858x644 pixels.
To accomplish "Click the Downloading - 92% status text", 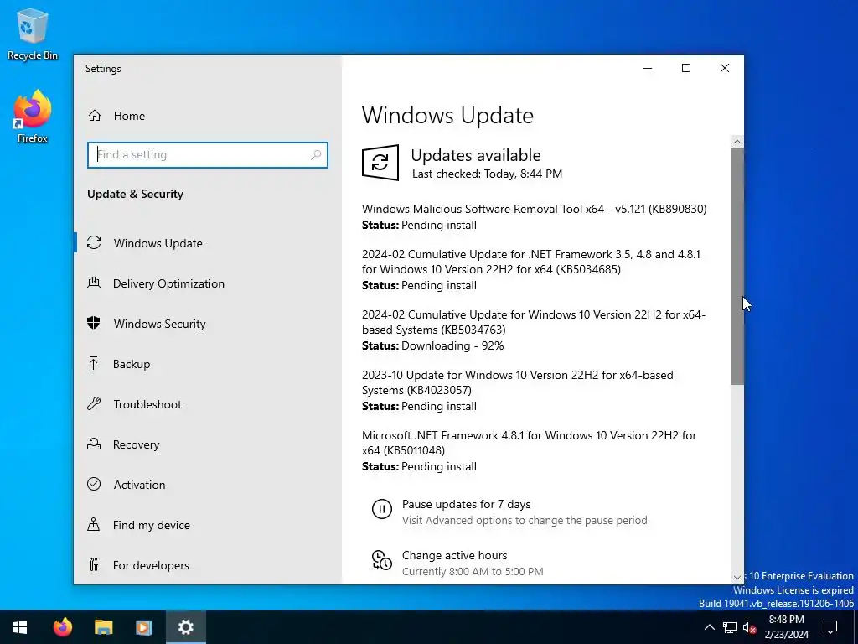I will click(452, 345).
